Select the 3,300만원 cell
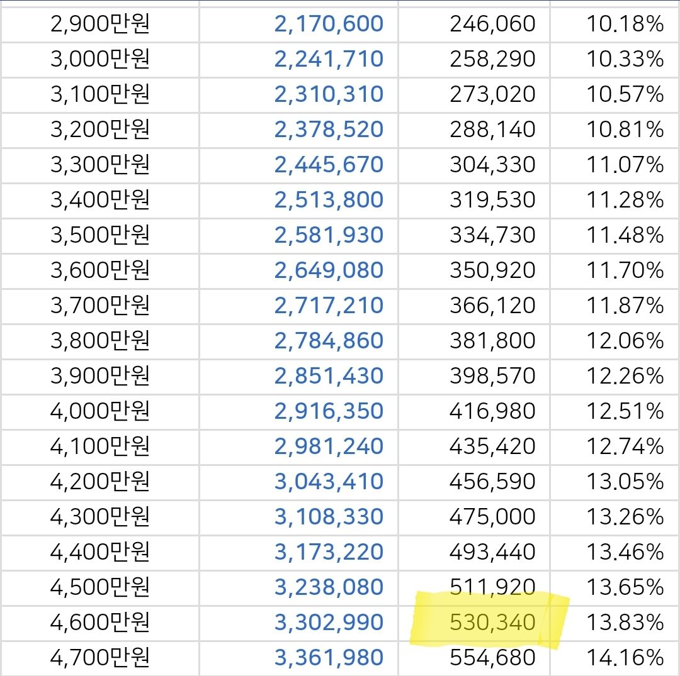 (x=100, y=165)
